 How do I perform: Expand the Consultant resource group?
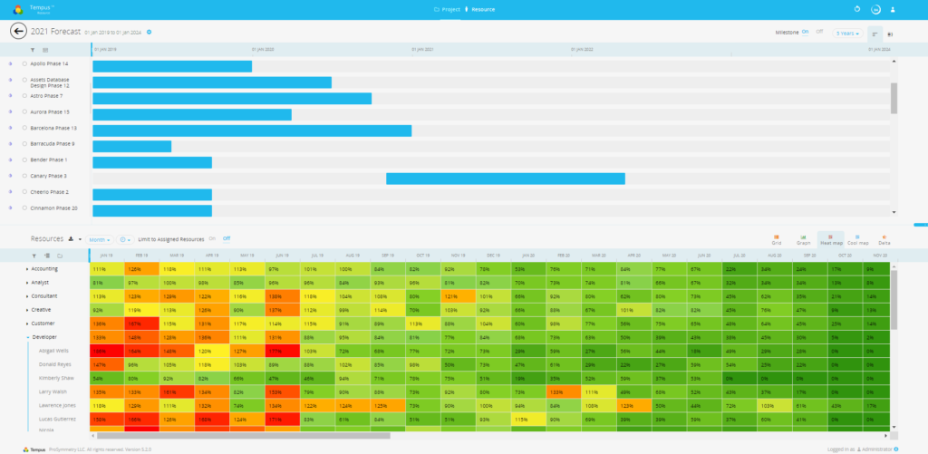coord(27,296)
